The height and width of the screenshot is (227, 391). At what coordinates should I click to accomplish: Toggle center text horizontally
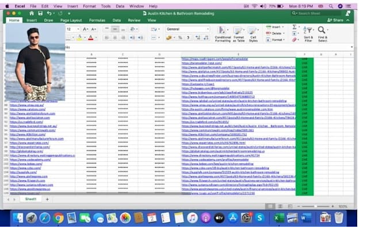[x=115, y=37]
